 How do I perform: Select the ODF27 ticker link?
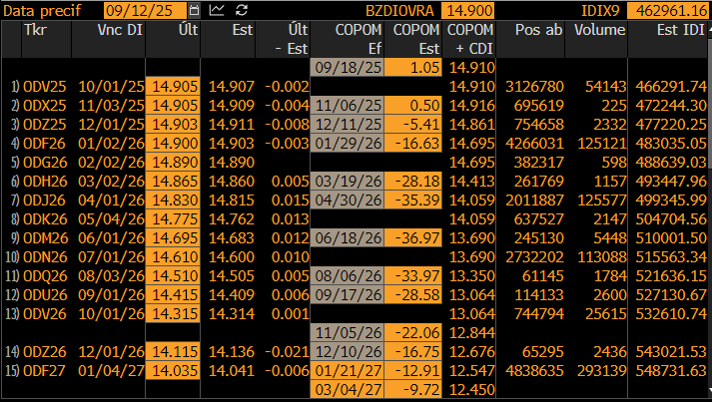45,371
